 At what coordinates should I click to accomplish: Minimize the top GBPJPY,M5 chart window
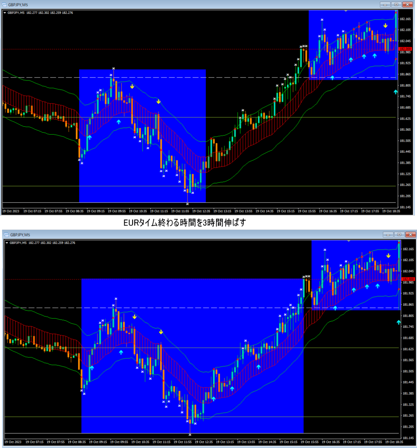385,5
